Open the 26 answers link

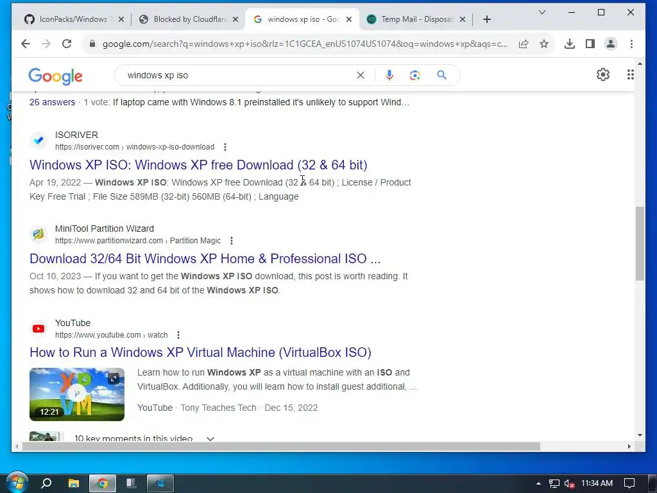click(53, 102)
